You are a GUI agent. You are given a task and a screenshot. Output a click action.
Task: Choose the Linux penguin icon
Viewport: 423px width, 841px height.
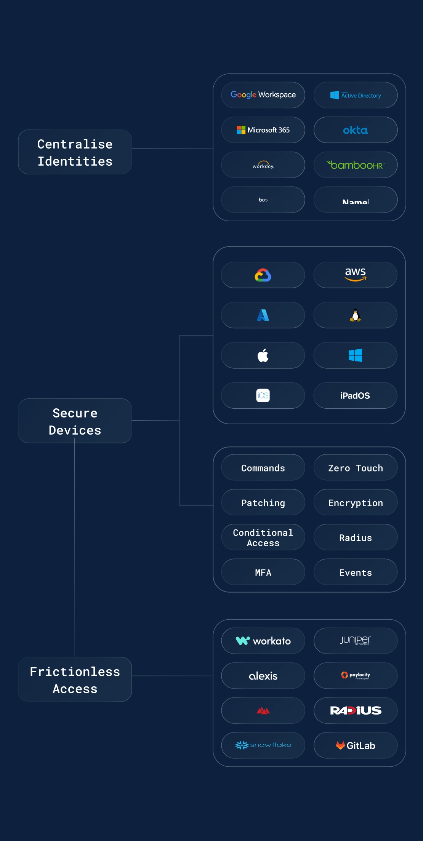[x=356, y=315]
